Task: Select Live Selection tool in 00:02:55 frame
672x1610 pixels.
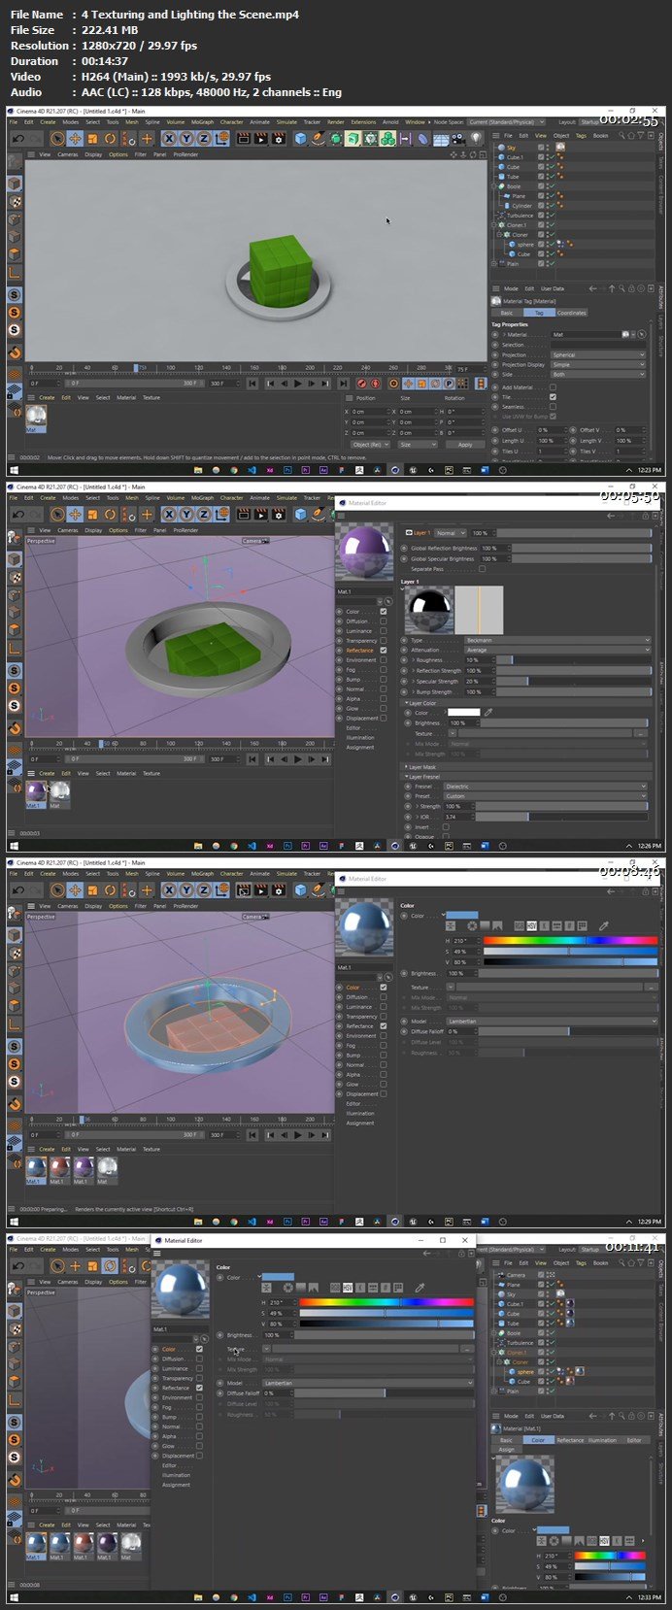Action: 57,139
